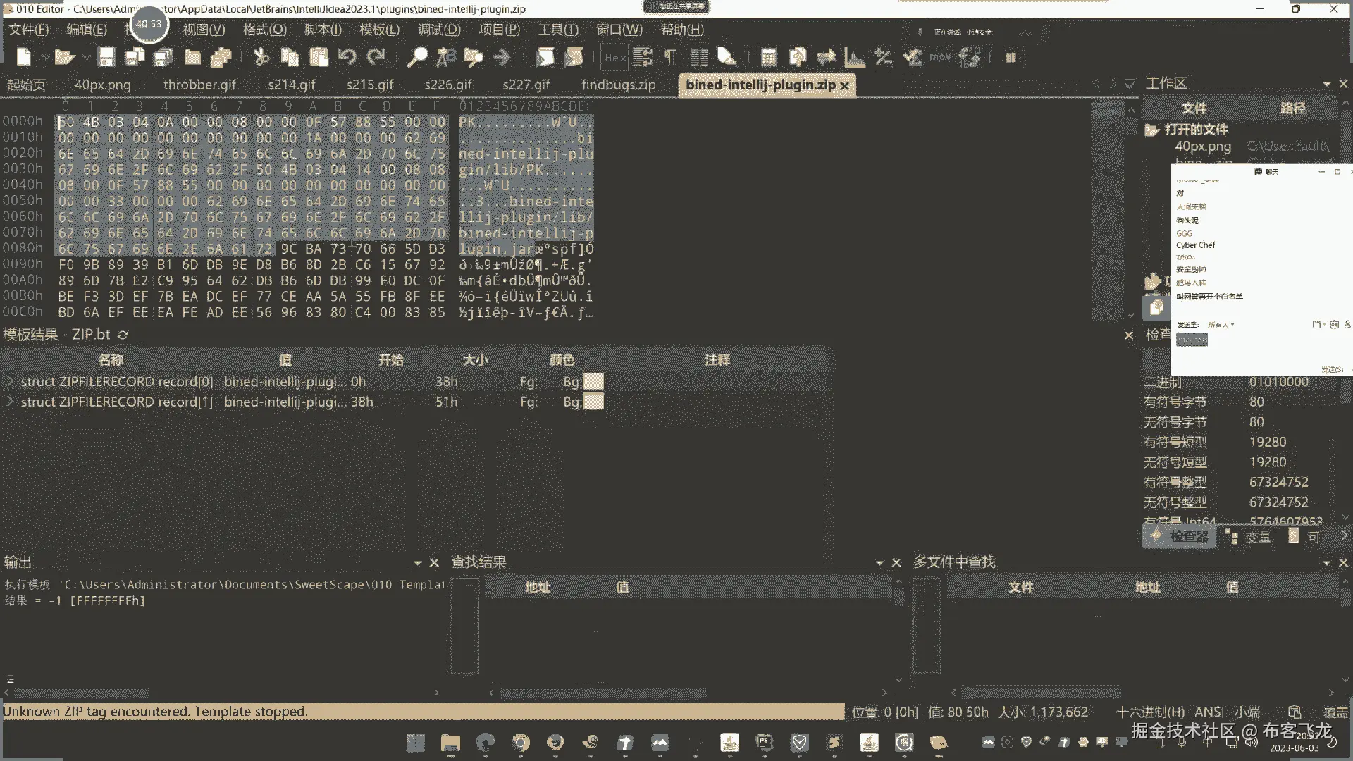The height and width of the screenshot is (761, 1353).
Task: Click the Find magnifier icon in toolbar
Action: (x=416, y=57)
